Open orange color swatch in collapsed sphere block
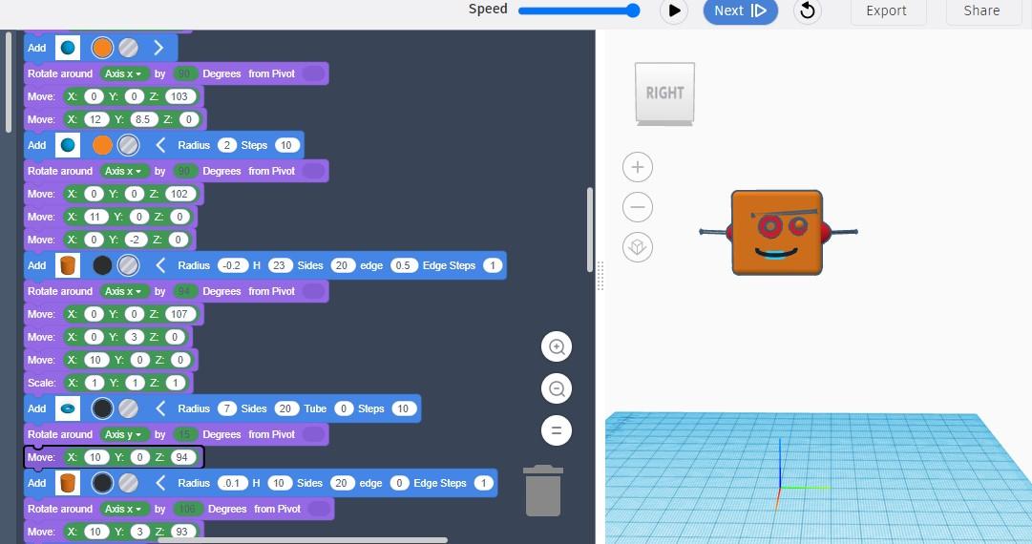1032x544 pixels. coord(102,48)
